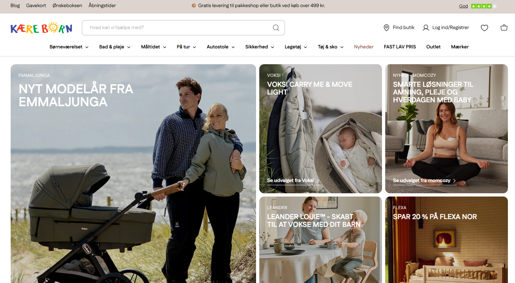Go to the Outlet section

(x=433, y=47)
